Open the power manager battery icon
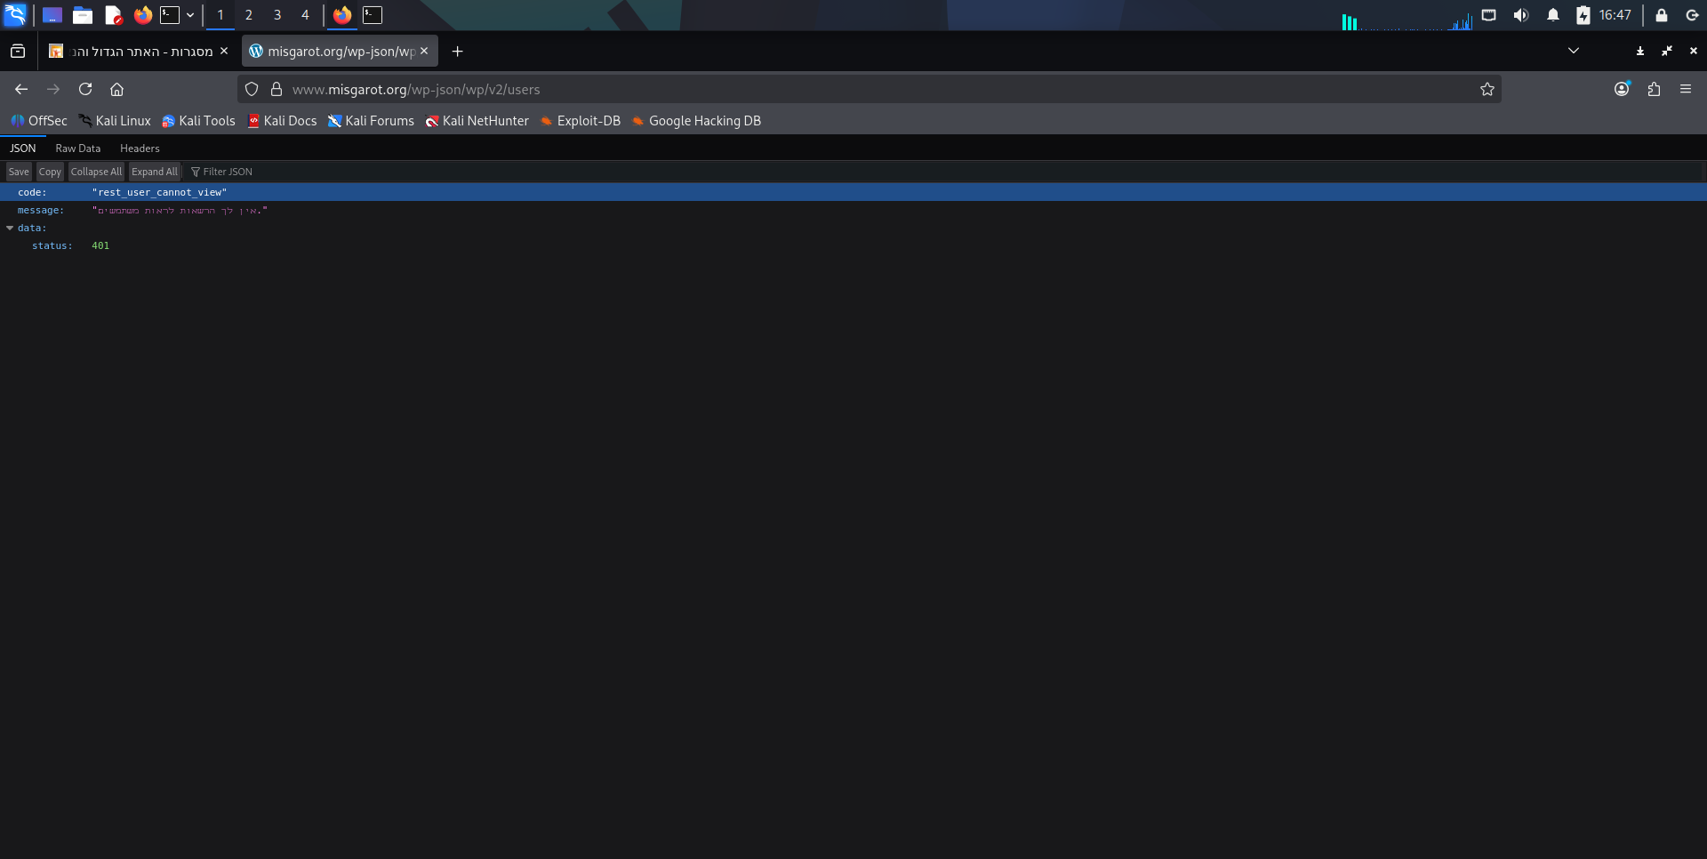Image resolution: width=1707 pixels, height=859 pixels. (x=1583, y=15)
